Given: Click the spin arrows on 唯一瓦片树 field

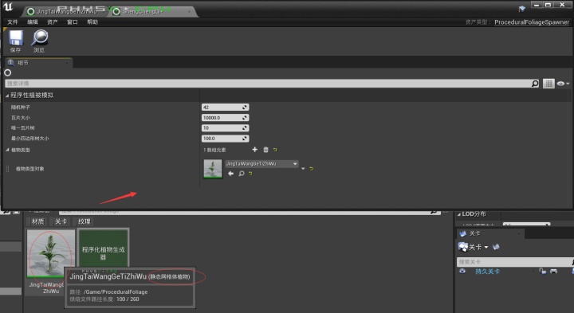Looking at the screenshot, I should 245,128.
